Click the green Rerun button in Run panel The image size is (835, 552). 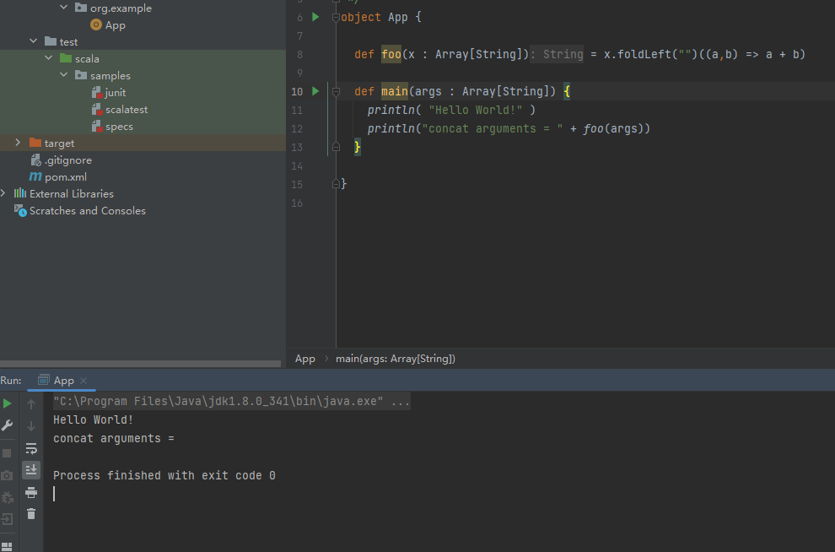coord(8,404)
